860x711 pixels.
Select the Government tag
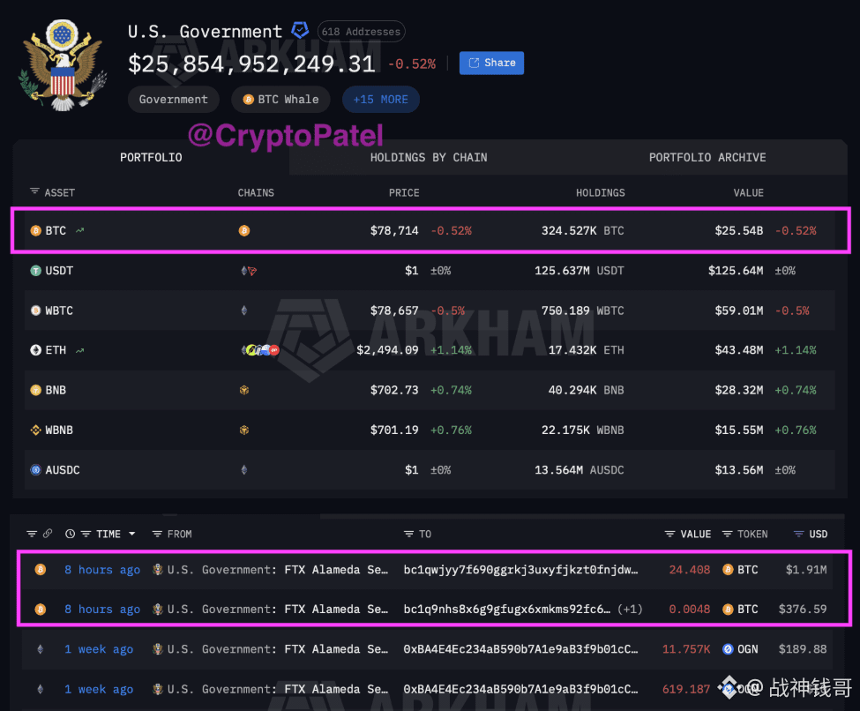173,100
